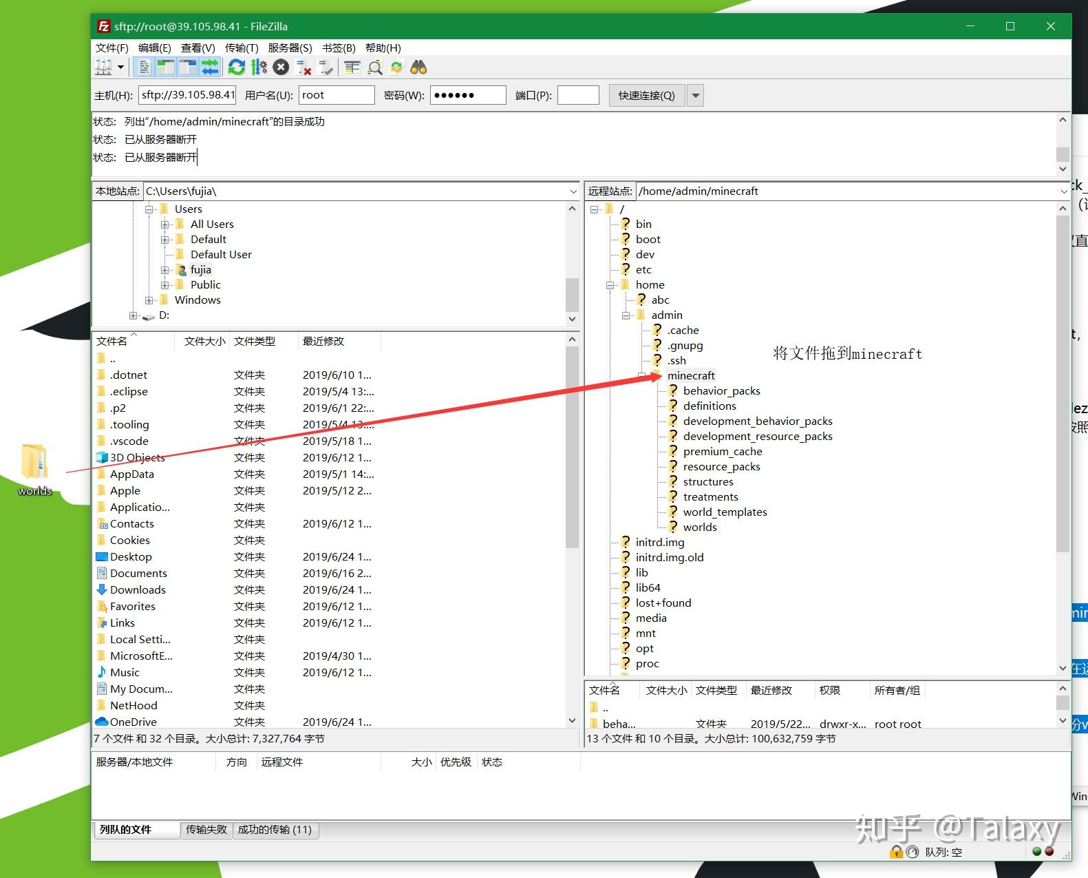Toggle local directory tree display
Viewport: 1088px width, 878px height.
tap(166, 67)
